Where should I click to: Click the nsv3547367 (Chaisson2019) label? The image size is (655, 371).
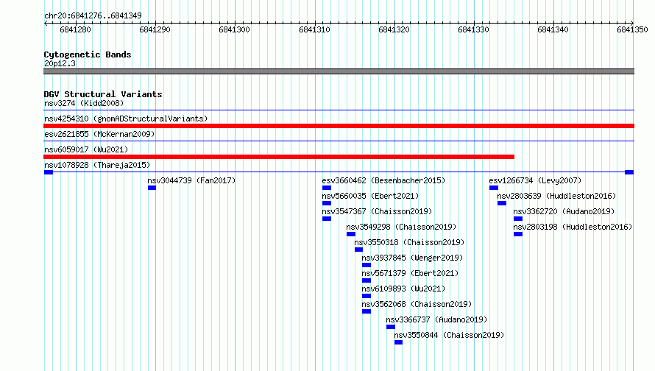coord(377,211)
